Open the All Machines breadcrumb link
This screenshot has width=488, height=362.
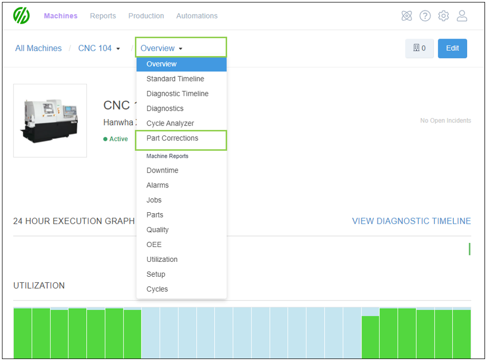pyautogui.click(x=39, y=48)
